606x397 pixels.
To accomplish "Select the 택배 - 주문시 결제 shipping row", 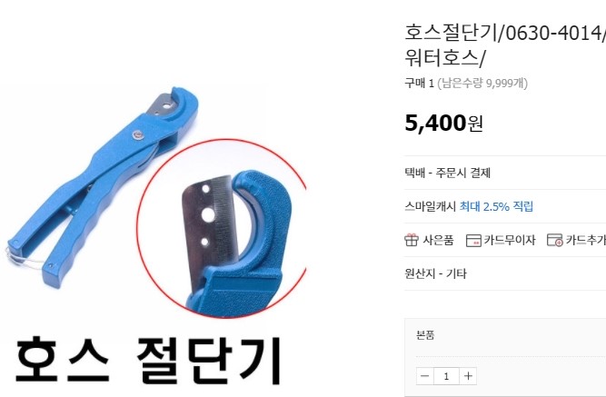I will 505,173.
